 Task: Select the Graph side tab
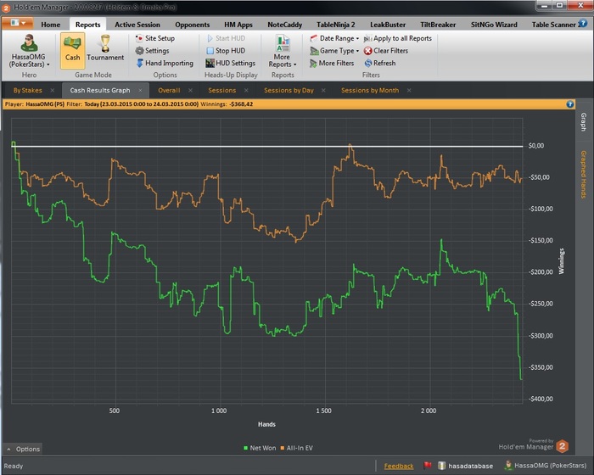(584, 121)
